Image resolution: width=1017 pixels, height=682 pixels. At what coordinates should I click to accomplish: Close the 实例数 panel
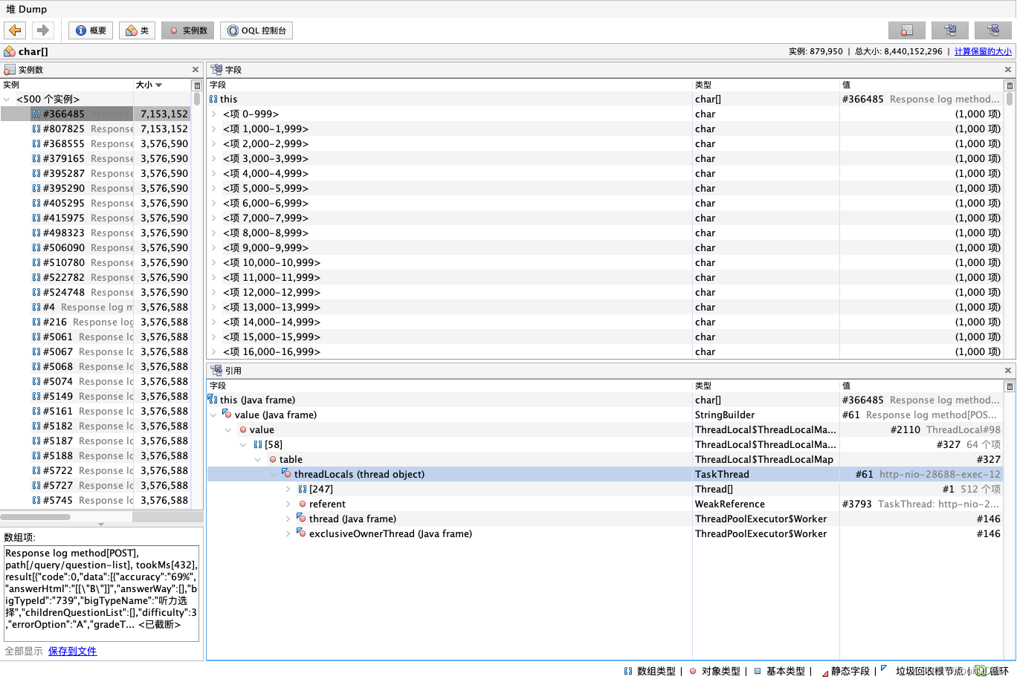click(196, 70)
